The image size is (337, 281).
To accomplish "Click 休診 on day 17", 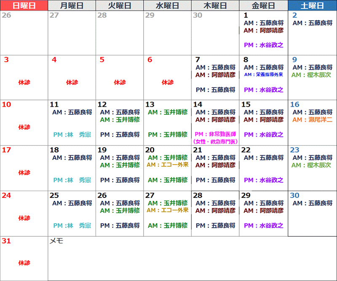I will point(24,173).
